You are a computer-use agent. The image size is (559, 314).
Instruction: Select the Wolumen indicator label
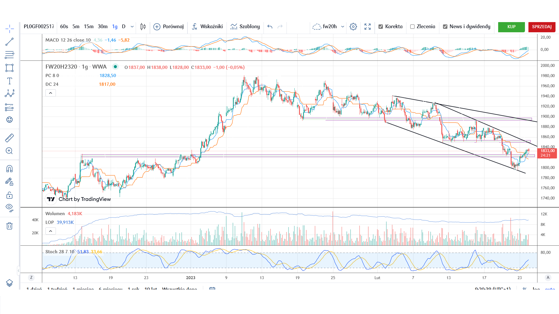[55, 214]
